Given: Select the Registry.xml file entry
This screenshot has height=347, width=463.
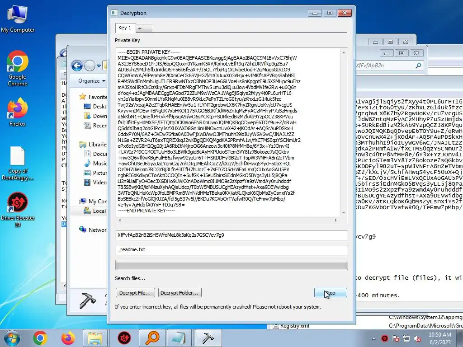Looking at the screenshot, I should coord(290,326).
